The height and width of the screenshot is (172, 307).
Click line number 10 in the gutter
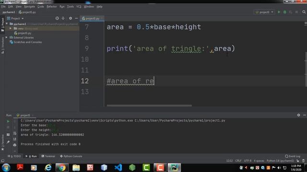pyautogui.click(x=84, y=59)
